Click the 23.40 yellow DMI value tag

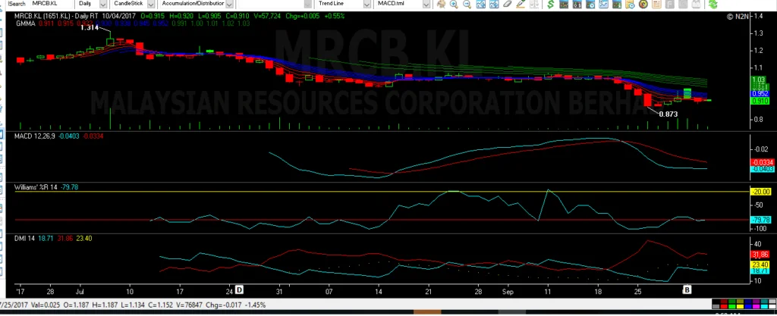(760, 264)
